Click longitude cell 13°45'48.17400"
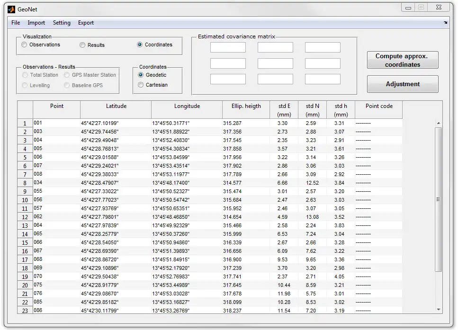The height and width of the screenshot is (330, 458). click(187, 183)
